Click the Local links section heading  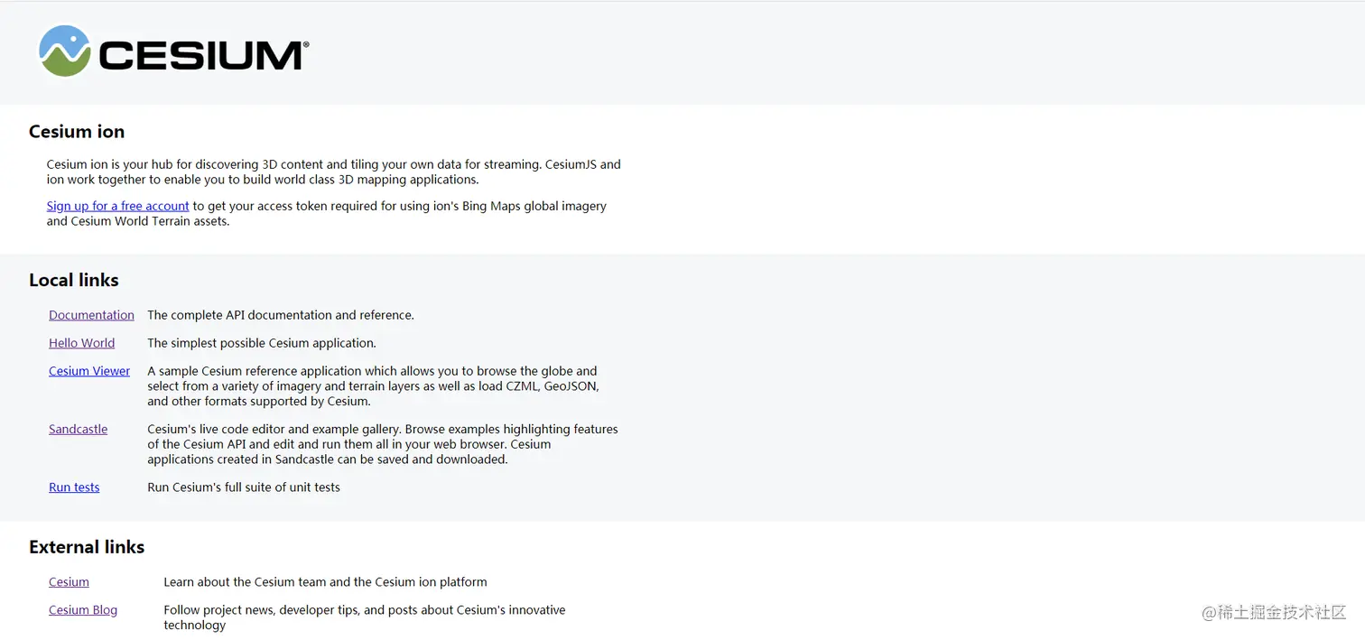click(74, 280)
